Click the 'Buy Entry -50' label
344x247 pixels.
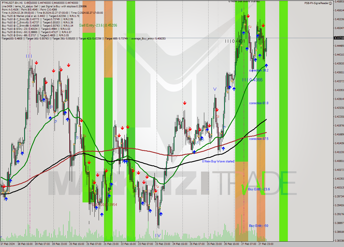click(x=259, y=226)
